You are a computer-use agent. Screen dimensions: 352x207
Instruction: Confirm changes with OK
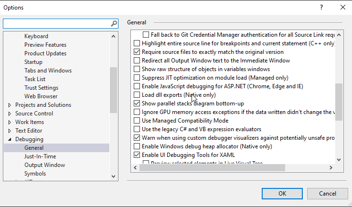(x=282, y=194)
